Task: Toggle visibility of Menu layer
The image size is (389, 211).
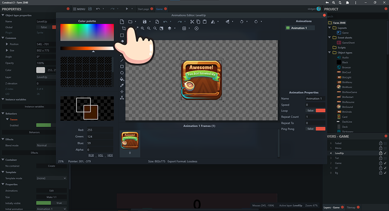Action: (385, 148)
